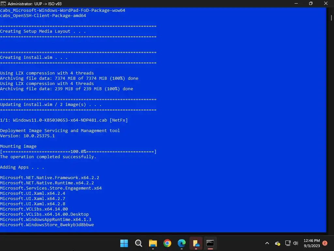Open the Windows Start menu
Image resolution: width=334 pixels, height=251 pixels.
(x=124, y=243)
